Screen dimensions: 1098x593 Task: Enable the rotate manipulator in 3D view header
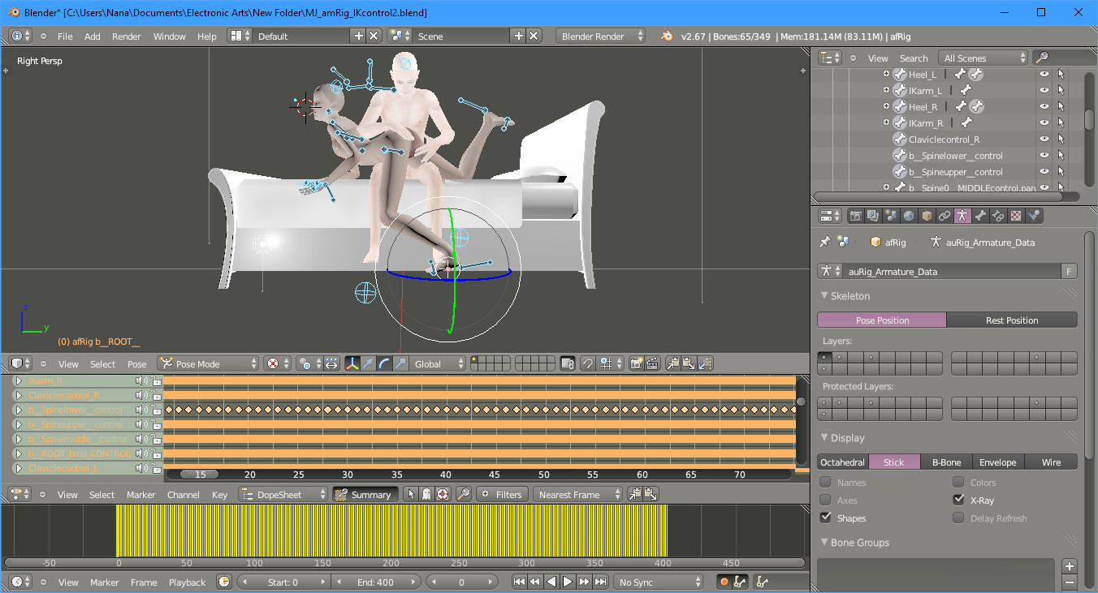pos(385,363)
